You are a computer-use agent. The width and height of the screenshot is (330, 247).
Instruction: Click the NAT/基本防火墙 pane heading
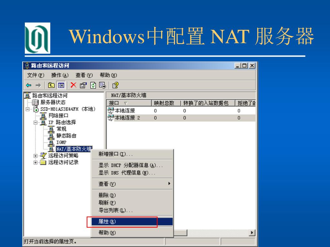point(129,95)
